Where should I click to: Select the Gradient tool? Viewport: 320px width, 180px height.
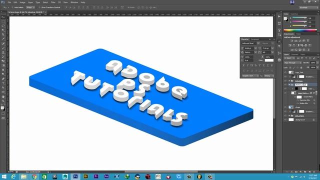[3, 65]
